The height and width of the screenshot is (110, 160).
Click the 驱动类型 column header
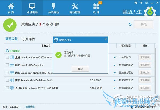click(126, 46)
